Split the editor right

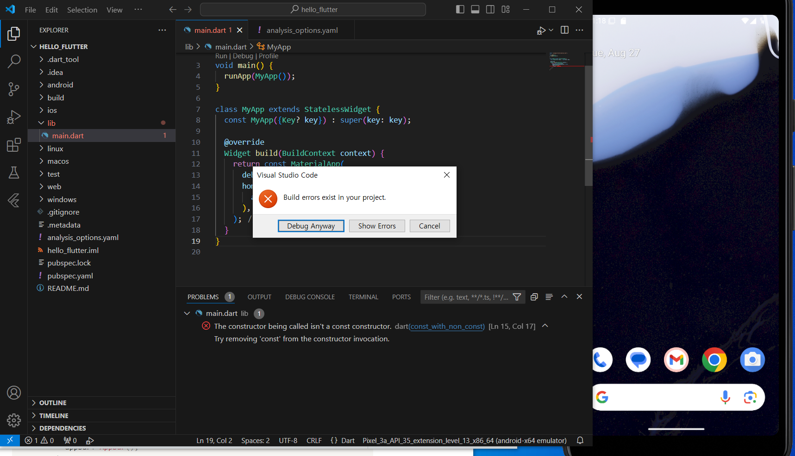[x=564, y=30]
